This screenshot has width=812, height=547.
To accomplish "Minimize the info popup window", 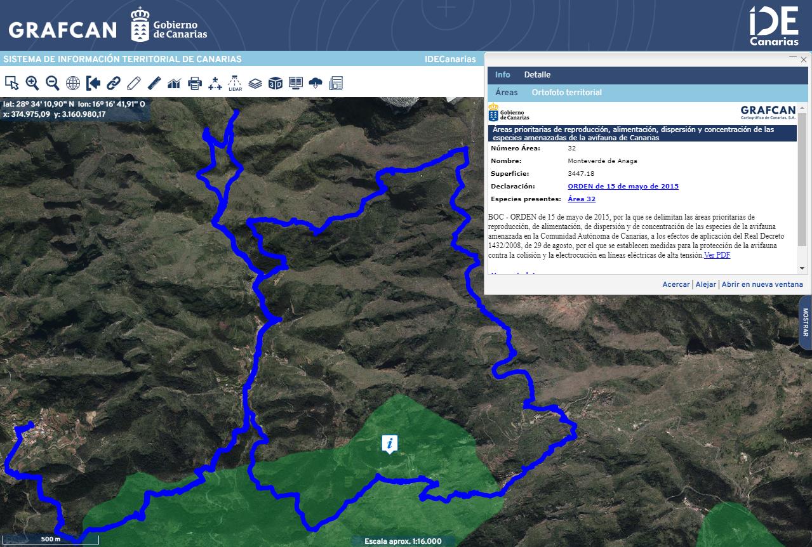I will (x=793, y=58).
